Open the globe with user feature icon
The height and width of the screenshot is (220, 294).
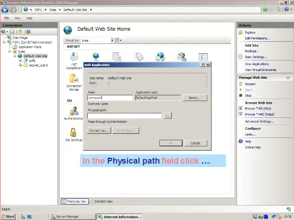pyautogui.click(x=182, y=57)
